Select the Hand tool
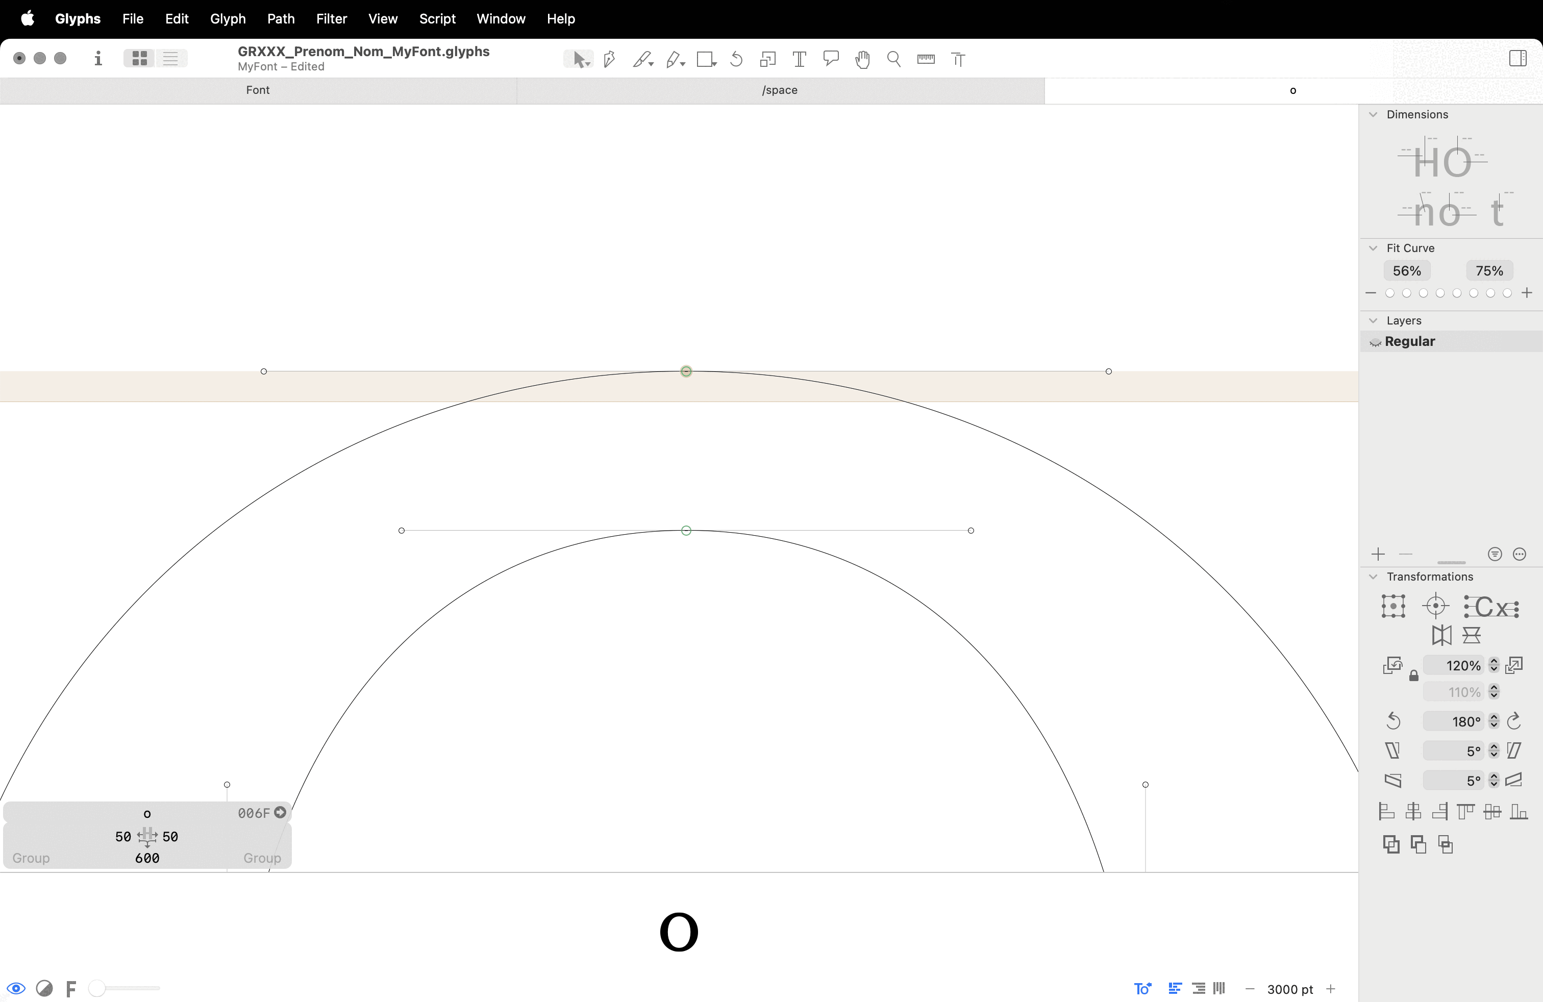This screenshot has height=1002, width=1543. 862,60
